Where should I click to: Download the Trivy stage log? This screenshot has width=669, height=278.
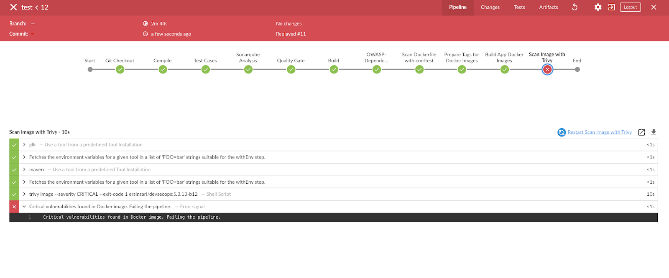click(654, 132)
